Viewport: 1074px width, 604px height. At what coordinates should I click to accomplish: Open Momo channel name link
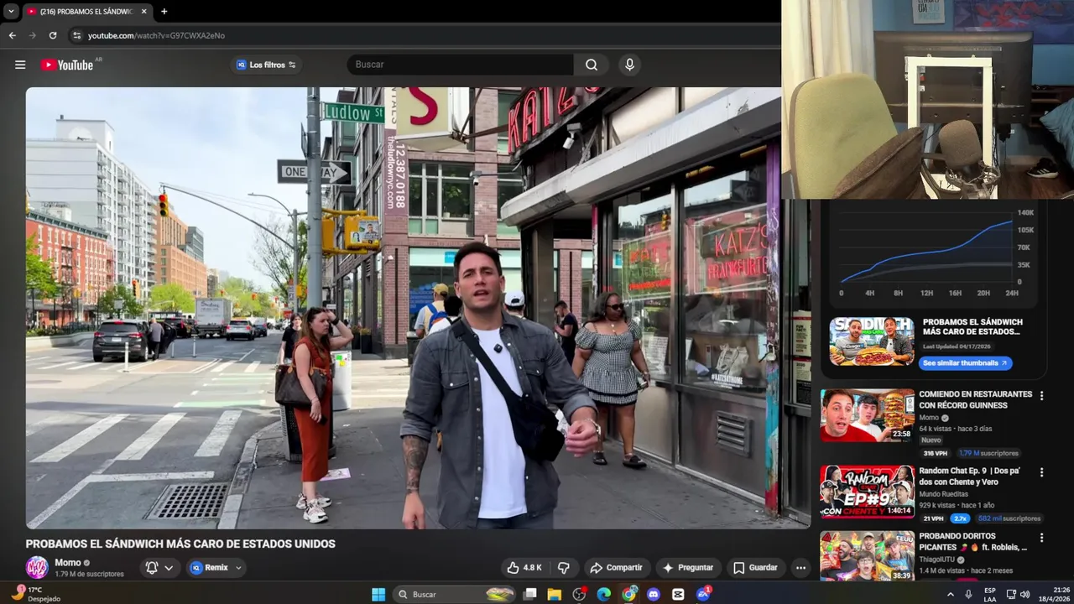(x=68, y=563)
